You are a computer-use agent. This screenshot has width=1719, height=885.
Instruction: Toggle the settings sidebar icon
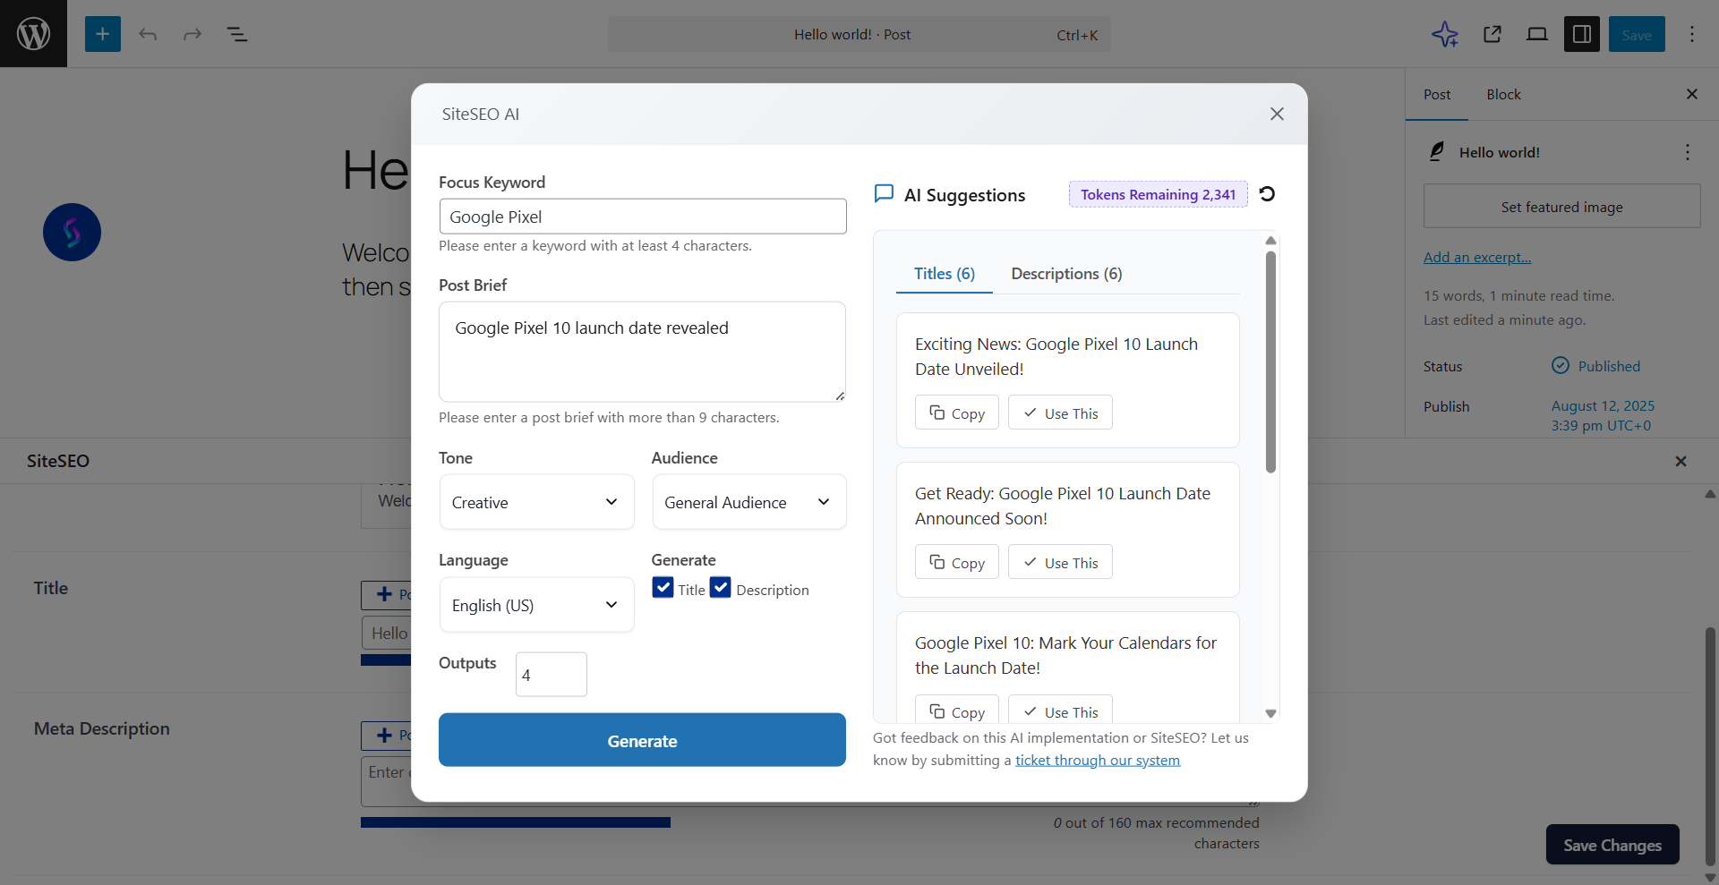1582,34
